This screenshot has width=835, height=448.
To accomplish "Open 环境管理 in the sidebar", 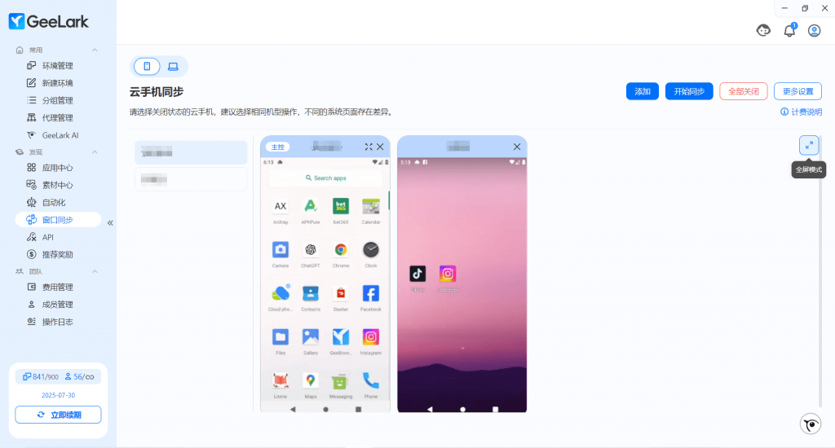I will tap(57, 66).
